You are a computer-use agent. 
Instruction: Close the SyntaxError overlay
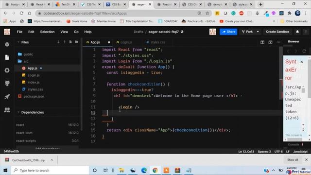click(x=302, y=62)
